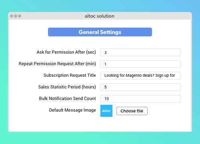This screenshot has height=144, width=200.
Task: Click the Choose file button
Action: click(132, 111)
